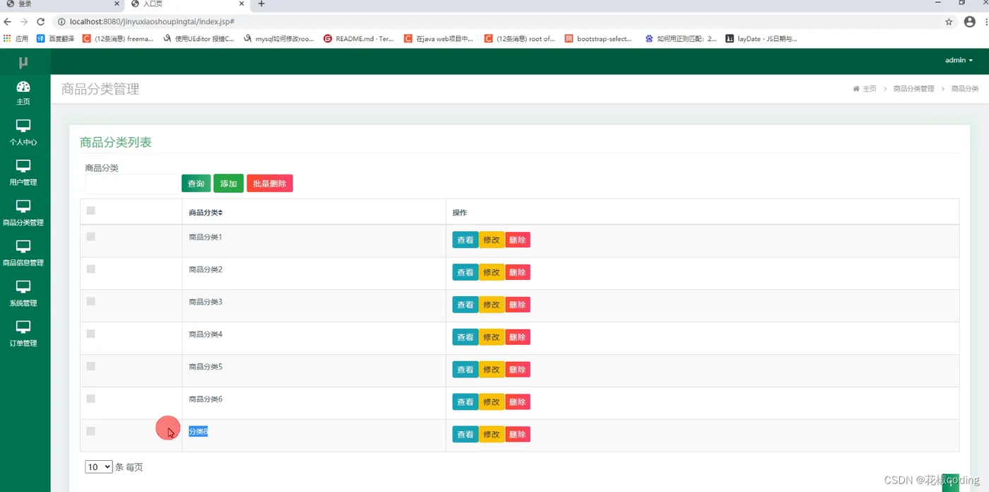Click 删除 for 商品分类3
This screenshot has width=989, height=492.
click(517, 305)
